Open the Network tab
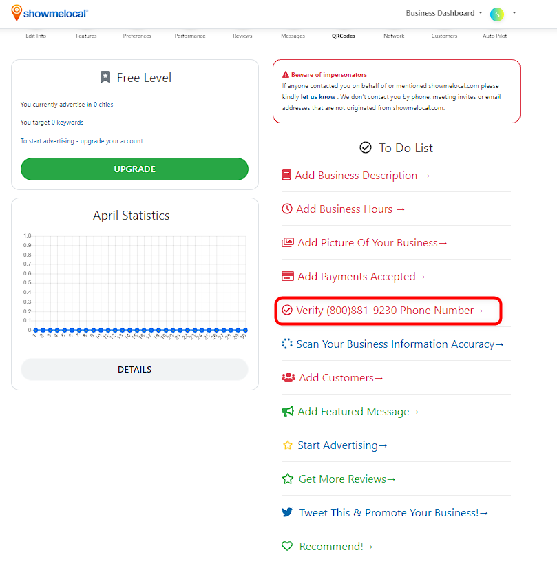557x577 pixels. point(394,36)
